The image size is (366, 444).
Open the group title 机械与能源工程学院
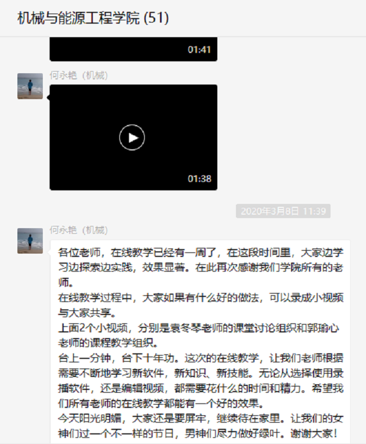pos(79,18)
